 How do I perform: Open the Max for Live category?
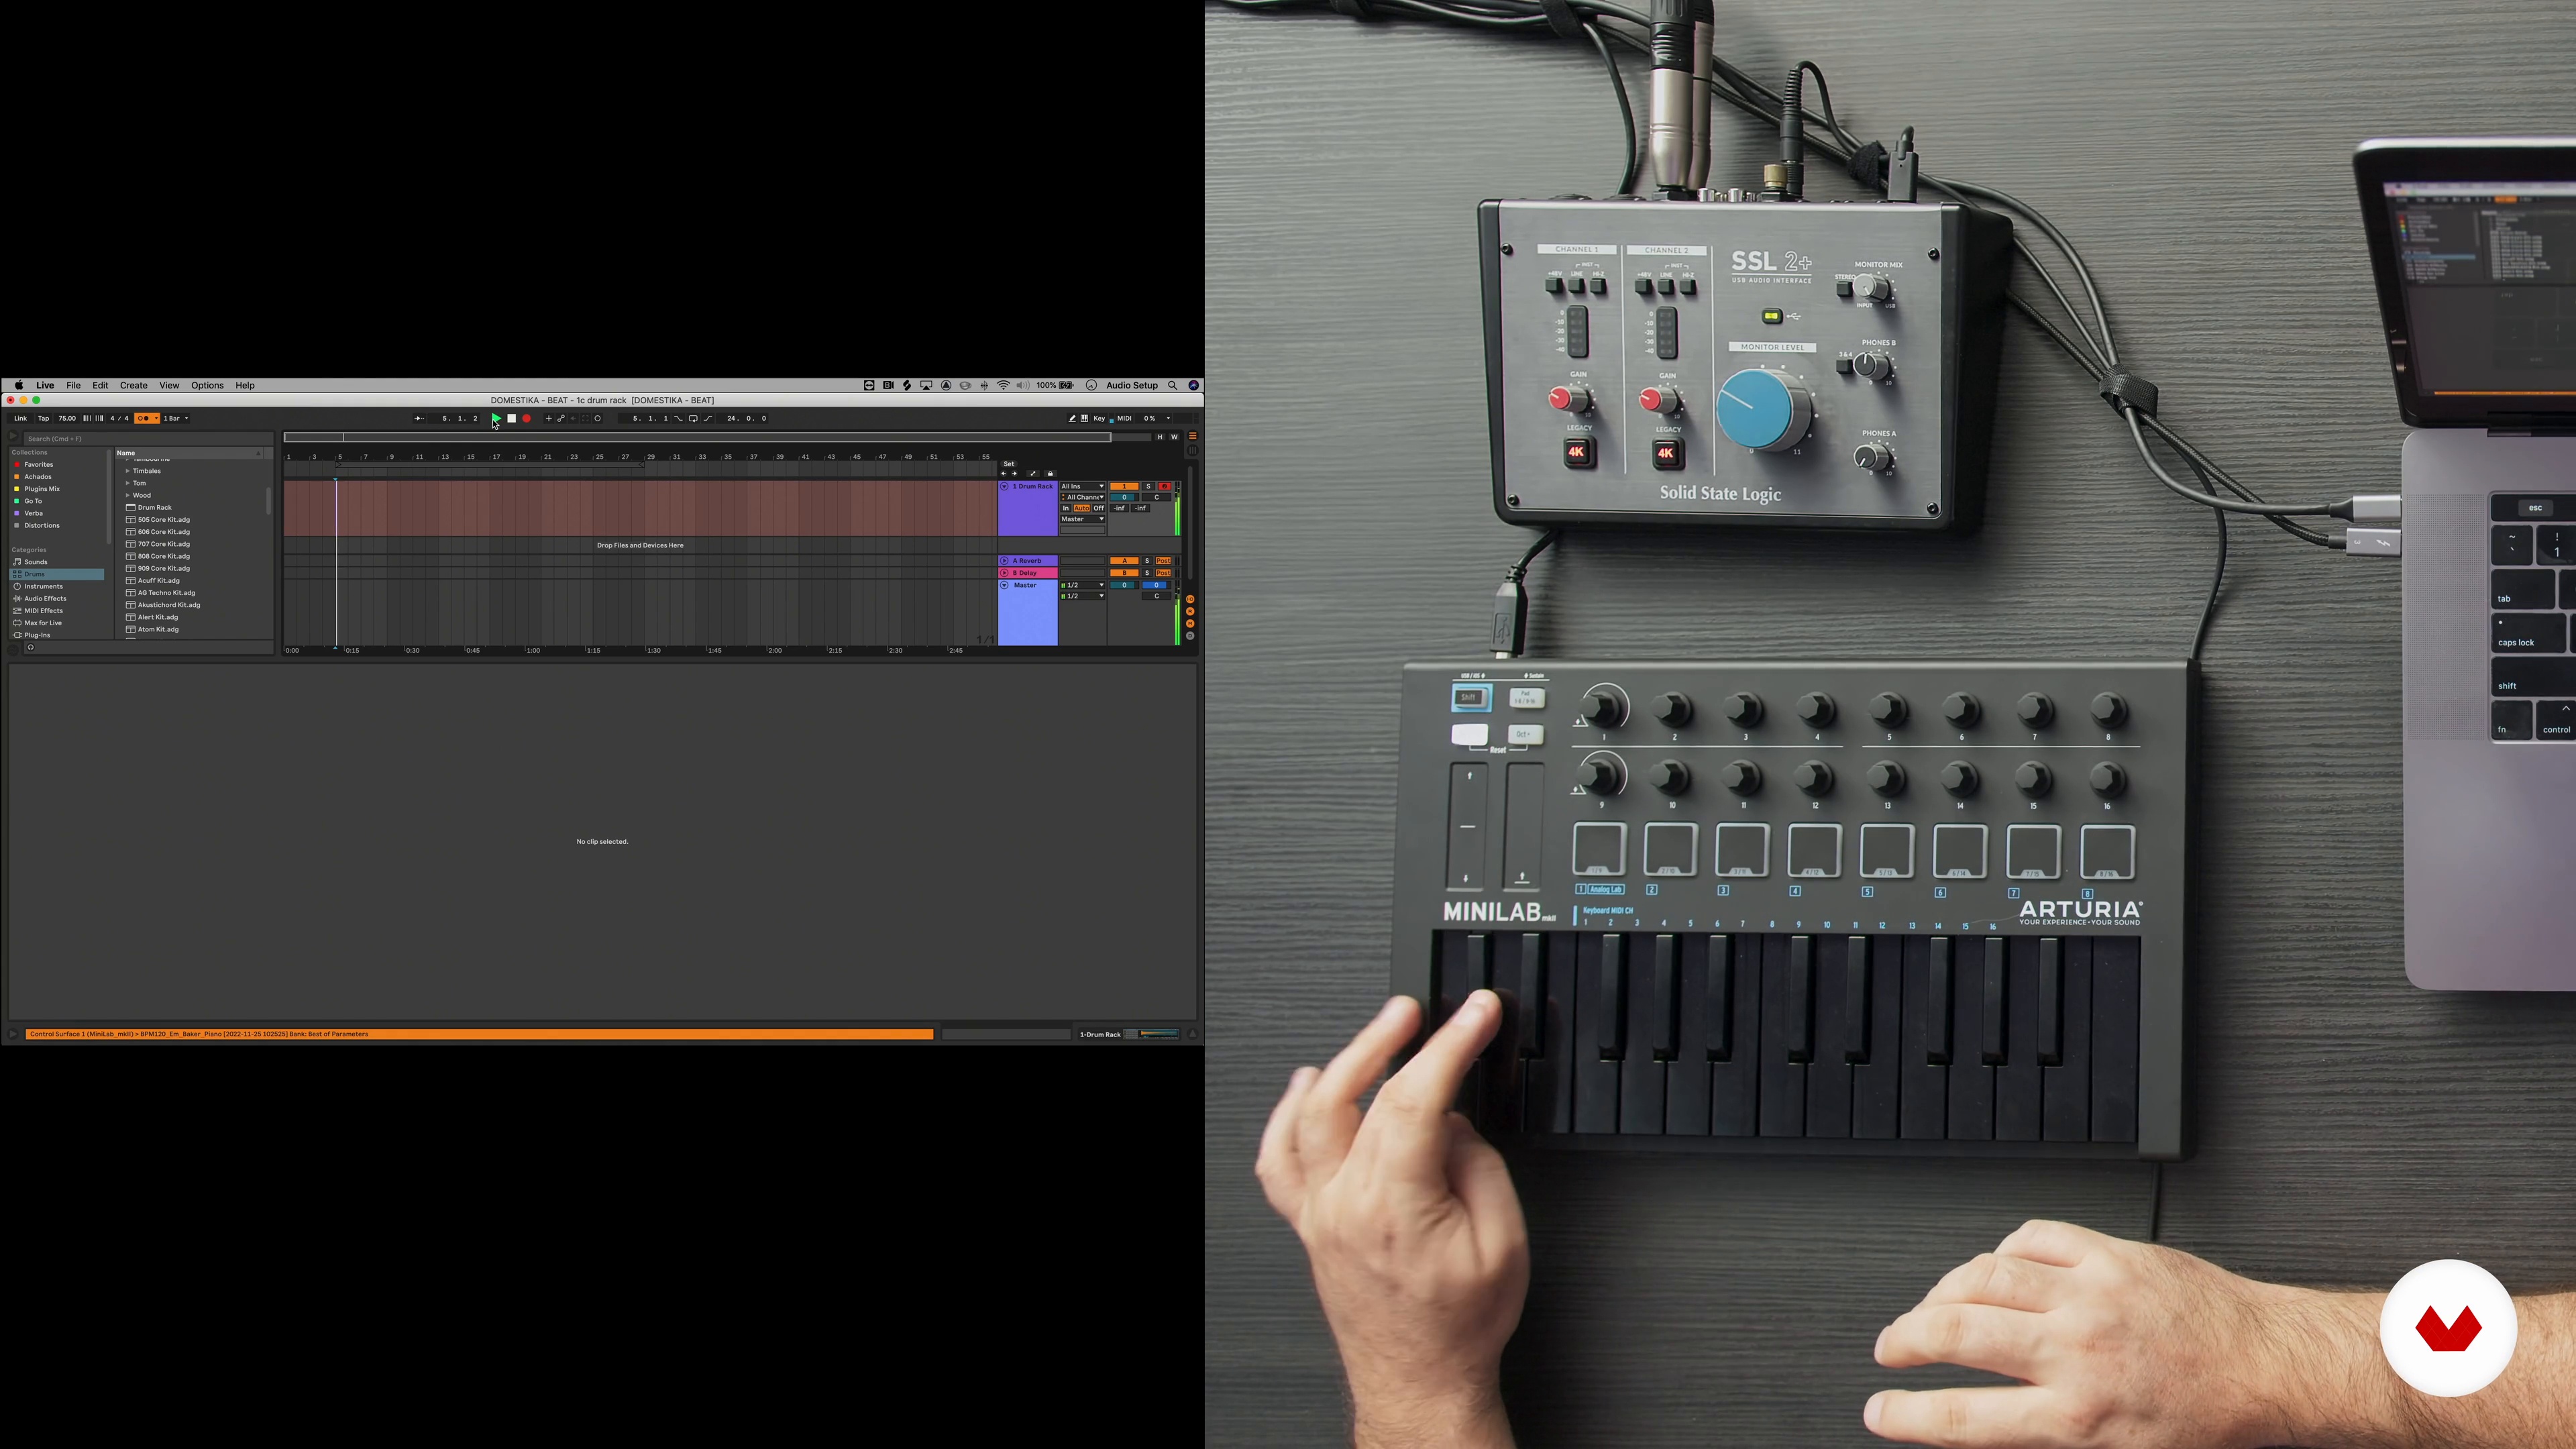[43, 623]
